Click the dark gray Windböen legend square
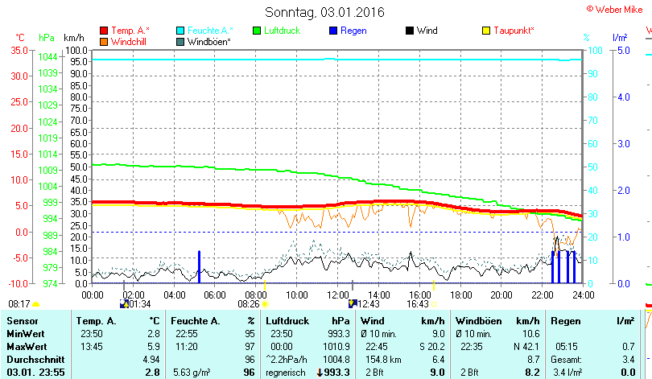Screen dimensions: 652x379 (x=180, y=41)
